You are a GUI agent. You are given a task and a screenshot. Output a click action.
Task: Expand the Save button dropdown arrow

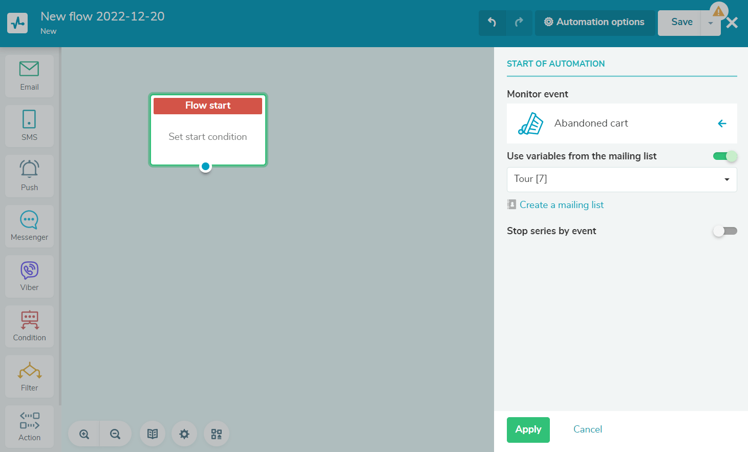tap(710, 23)
